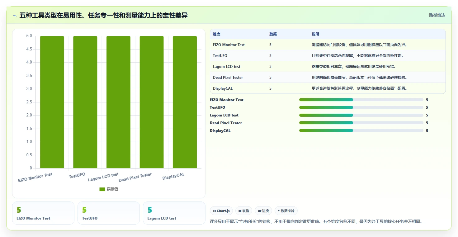Click the 说明 column header in the table
The width and height of the screenshot is (458, 237).
click(315, 34)
